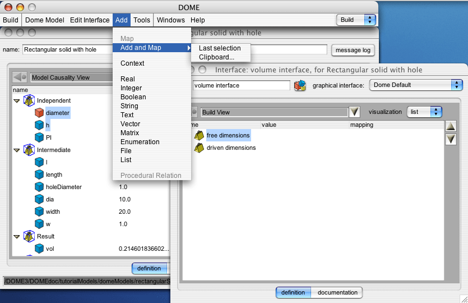This screenshot has height=303, width=468.
Task: Click the Independent filter icon
Action: coord(29,100)
